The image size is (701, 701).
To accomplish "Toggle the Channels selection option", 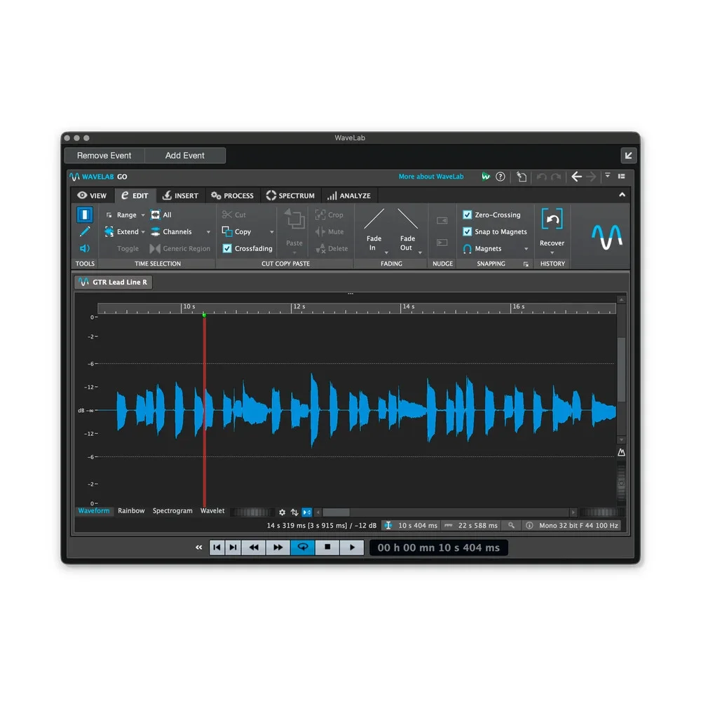I will (x=171, y=231).
